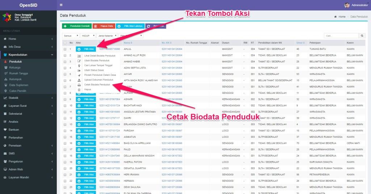
Task: Check the box for ADINI SEPTIA LISTA
Action: pyautogui.click(x=65, y=68)
